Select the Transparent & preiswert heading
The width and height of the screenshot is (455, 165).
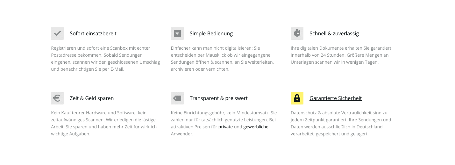[x=219, y=98]
